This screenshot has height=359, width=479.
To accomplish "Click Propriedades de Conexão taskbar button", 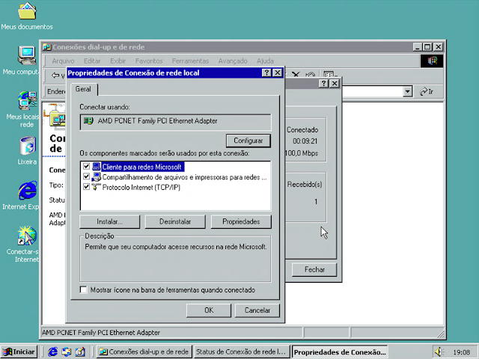I will pos(340,352).
